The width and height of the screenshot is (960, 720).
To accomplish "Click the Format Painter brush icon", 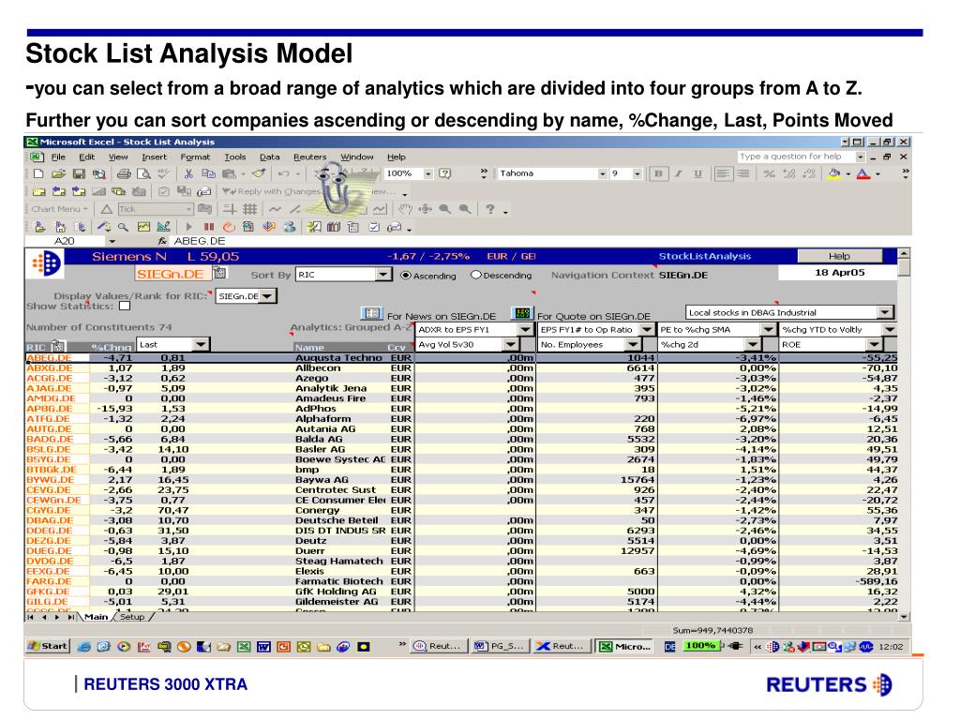I will pyautogui.click(x=259, y=174).
